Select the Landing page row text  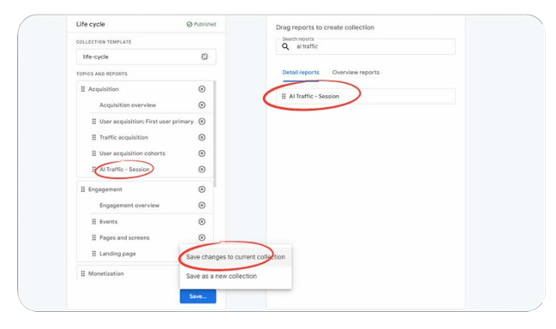(117, 254)
